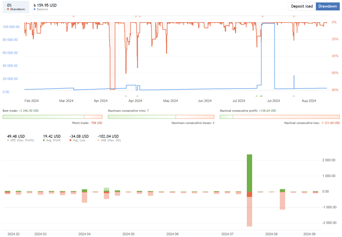Click the MAE (Max. DD) legend dot
The height and width of the screenshot is (237, 342).
point(99,140)
